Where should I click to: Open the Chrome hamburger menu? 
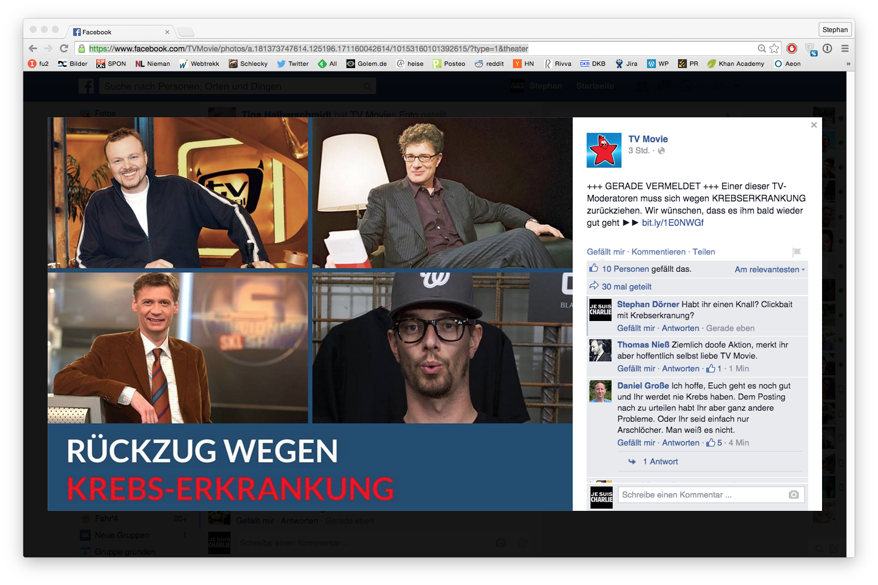click(x=845, y=49)
